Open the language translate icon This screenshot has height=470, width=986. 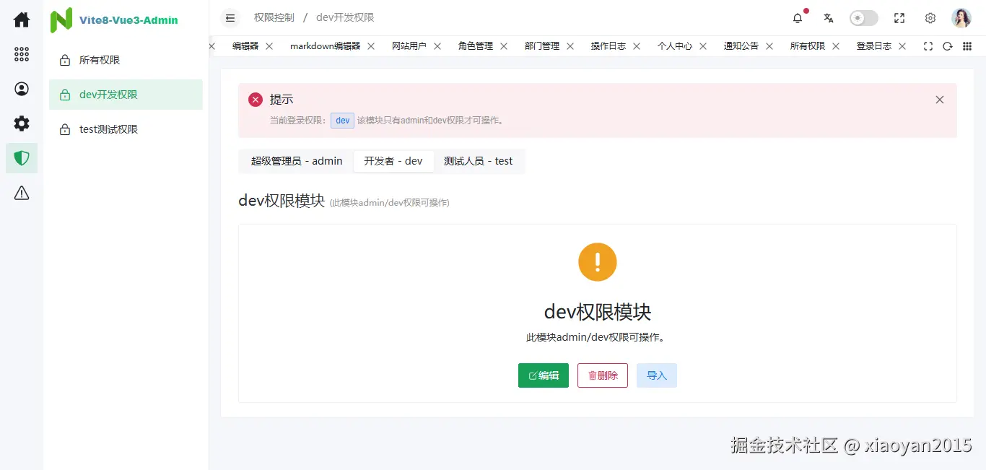(x=829, y=18)
